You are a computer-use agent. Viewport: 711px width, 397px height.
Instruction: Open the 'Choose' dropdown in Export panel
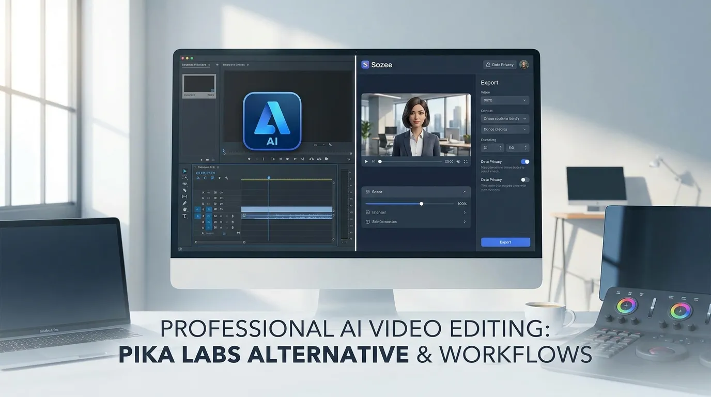[505, 118]
